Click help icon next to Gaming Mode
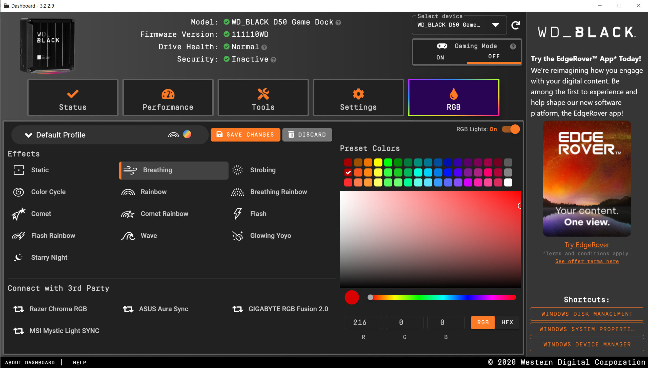 click(513, 47)
